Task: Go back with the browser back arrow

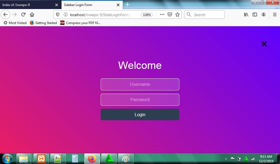Action: tap(5, 15)
